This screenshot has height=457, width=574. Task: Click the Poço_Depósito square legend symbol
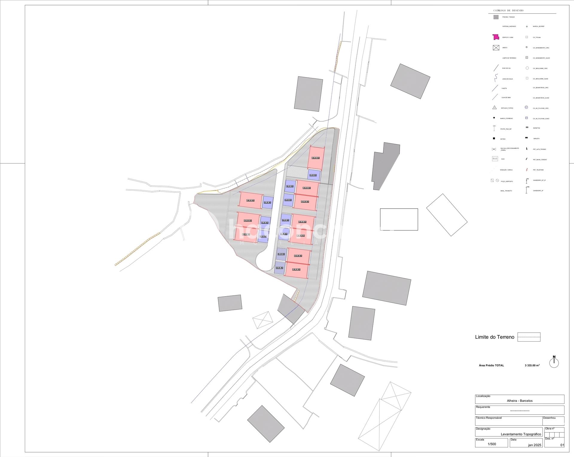coord(492,181)
